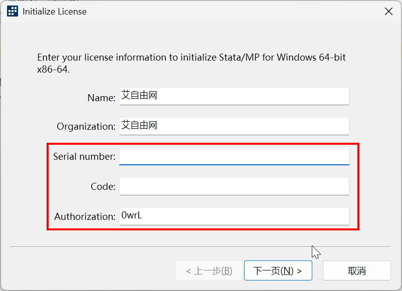Viewport: 402px width, 291px height.
Task: Click the "Authorization:" label
Action: pyautogui.click(x=85, y=217)
